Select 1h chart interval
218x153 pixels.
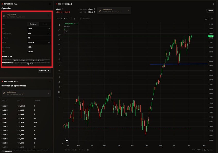point(62,19)
